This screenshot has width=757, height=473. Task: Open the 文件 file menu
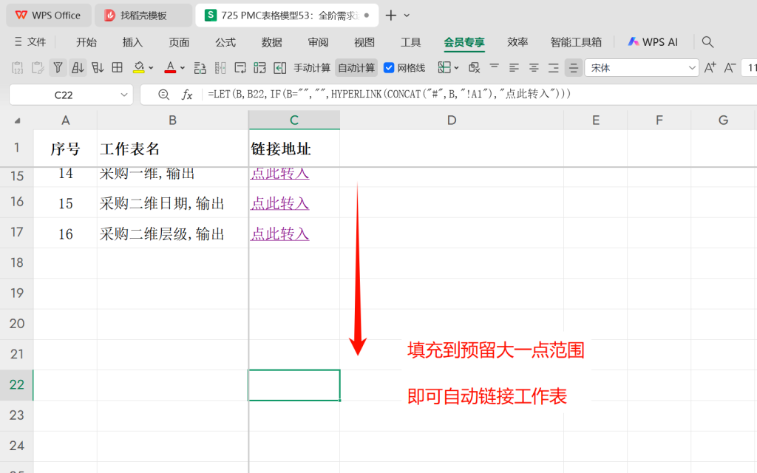coord(30,42)
